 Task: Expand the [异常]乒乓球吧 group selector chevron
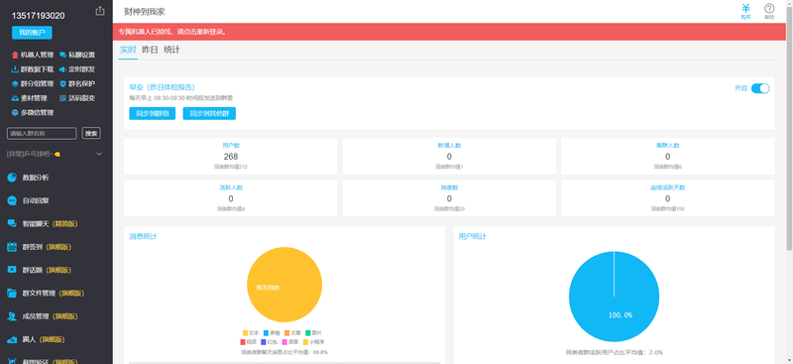click(x=99, y=154)
